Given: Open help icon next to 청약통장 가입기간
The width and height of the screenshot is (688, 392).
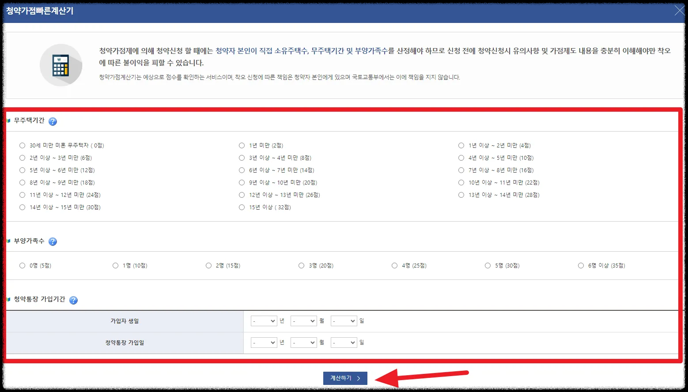Looking at the screenshot, I should pos(73,300).
